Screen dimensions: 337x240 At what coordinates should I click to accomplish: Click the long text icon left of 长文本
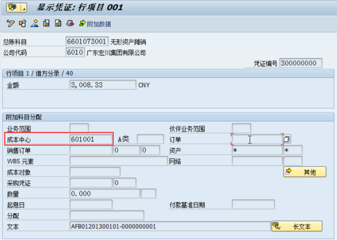tap(276, 226)
